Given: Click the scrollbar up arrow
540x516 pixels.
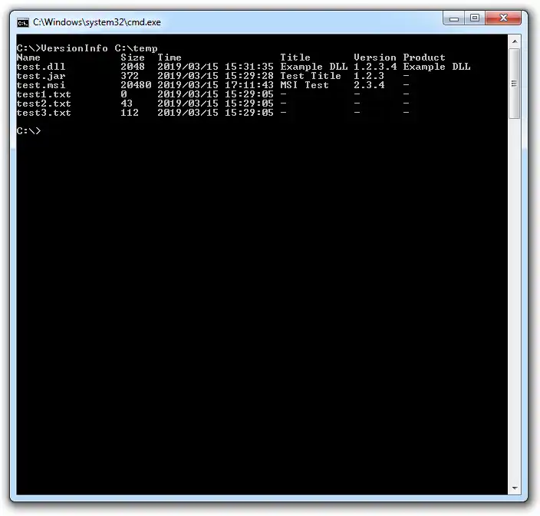Looking at the screenshot, I should click(x=515, y=41).
